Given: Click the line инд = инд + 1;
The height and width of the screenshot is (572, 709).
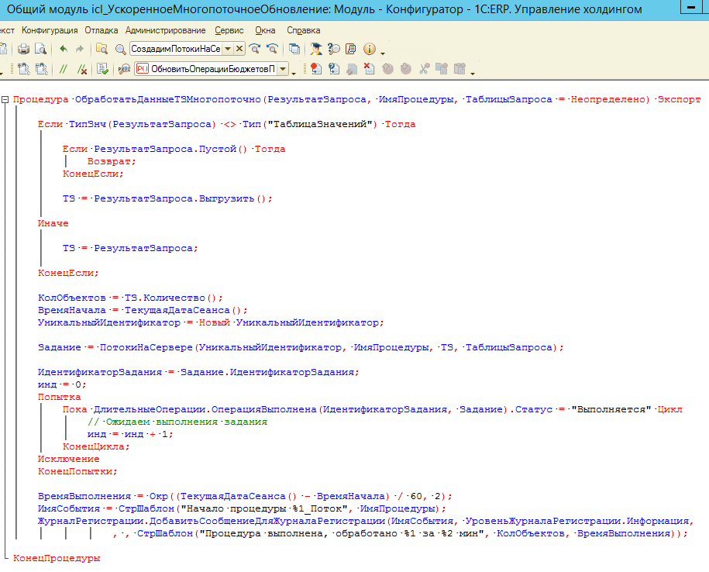Looking at the screenshot, I should pos(130,435).
